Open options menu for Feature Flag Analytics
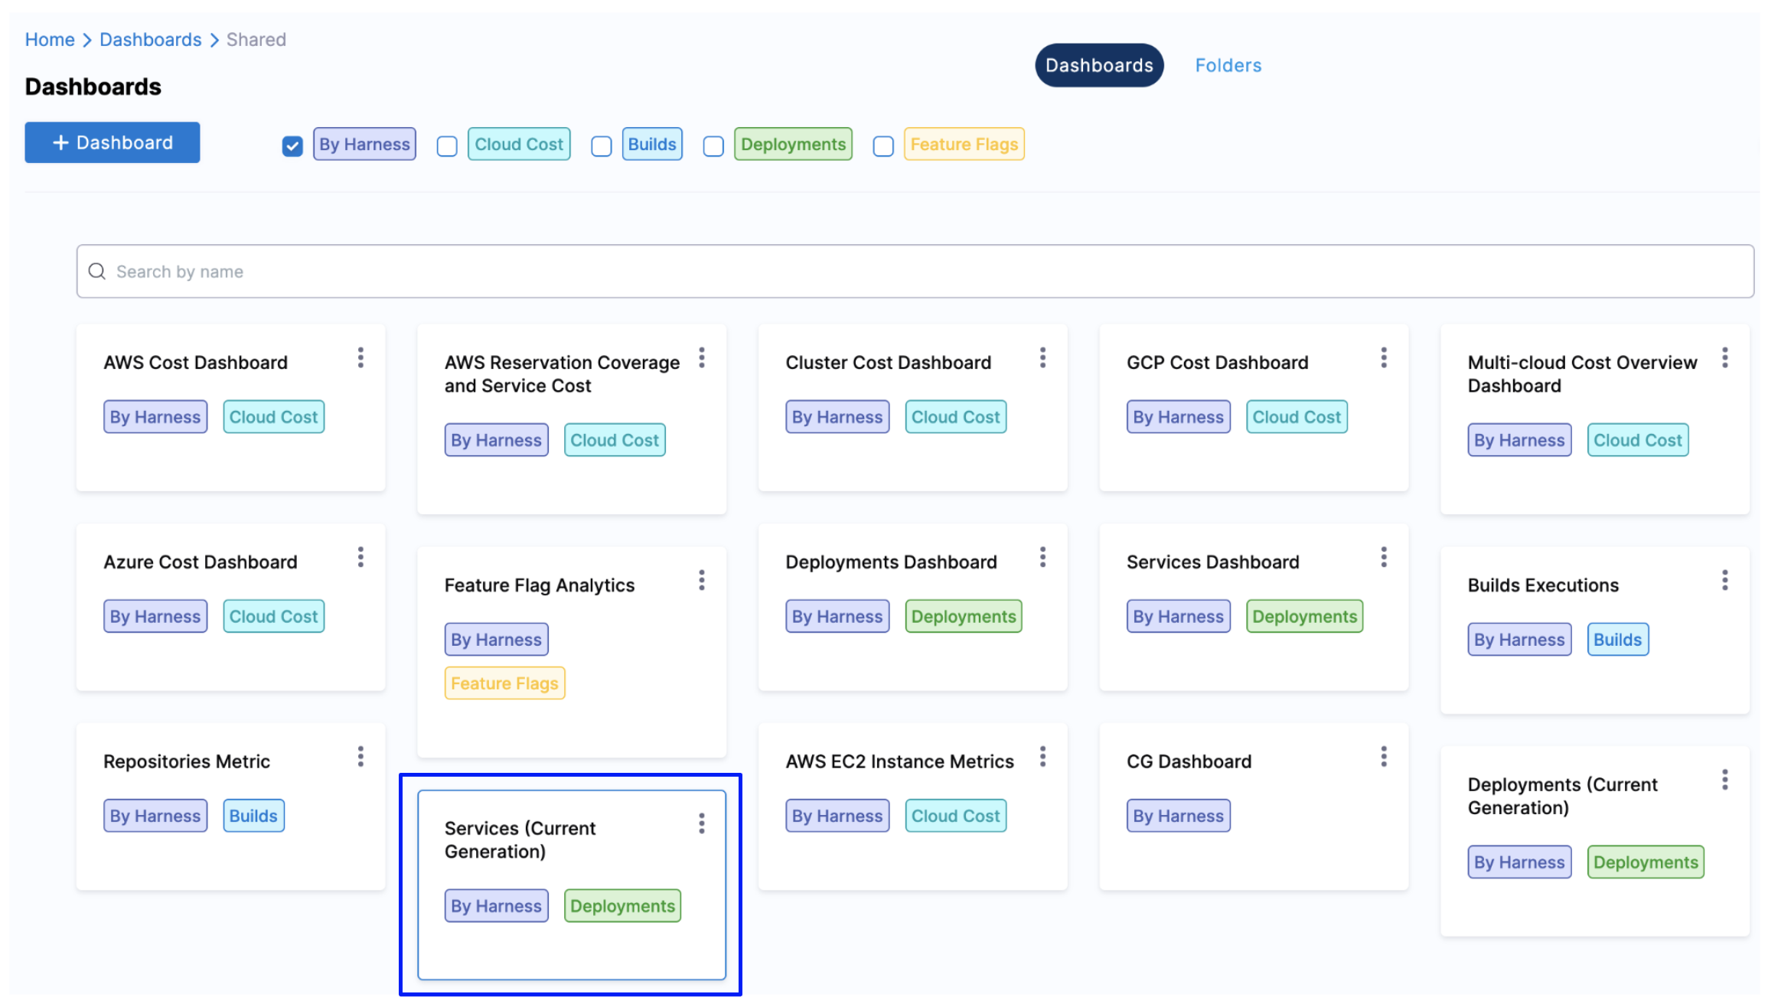Screen dimensions: 1768x1007 coord(702,581)
